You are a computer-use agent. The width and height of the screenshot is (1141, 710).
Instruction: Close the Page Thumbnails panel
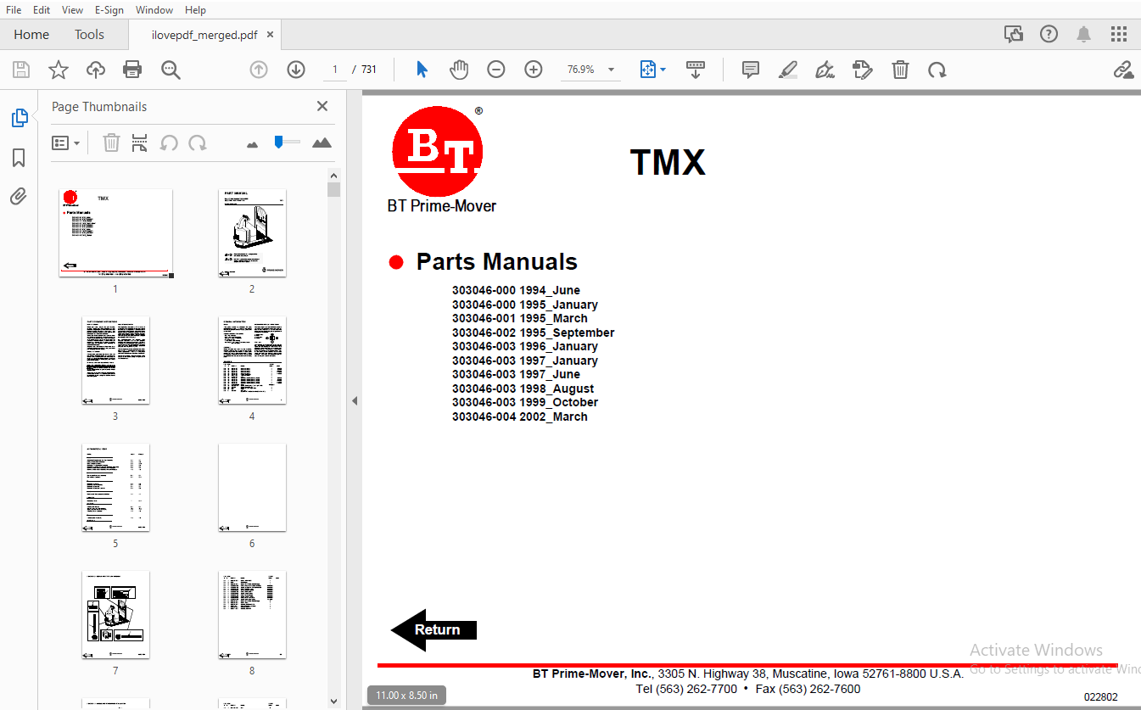(x=322, y=106)
